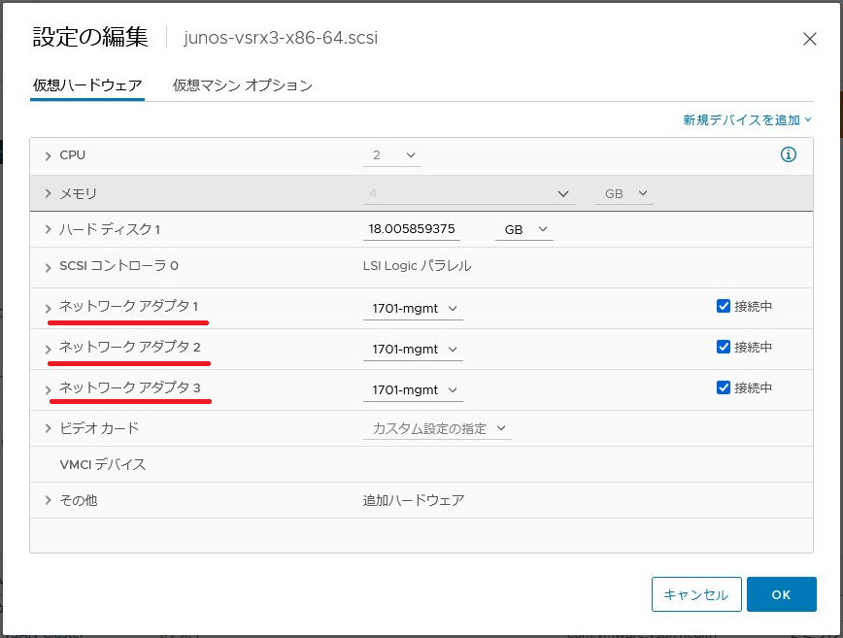
Task: Click the hard disk size input field
Action: click(412, 230)
